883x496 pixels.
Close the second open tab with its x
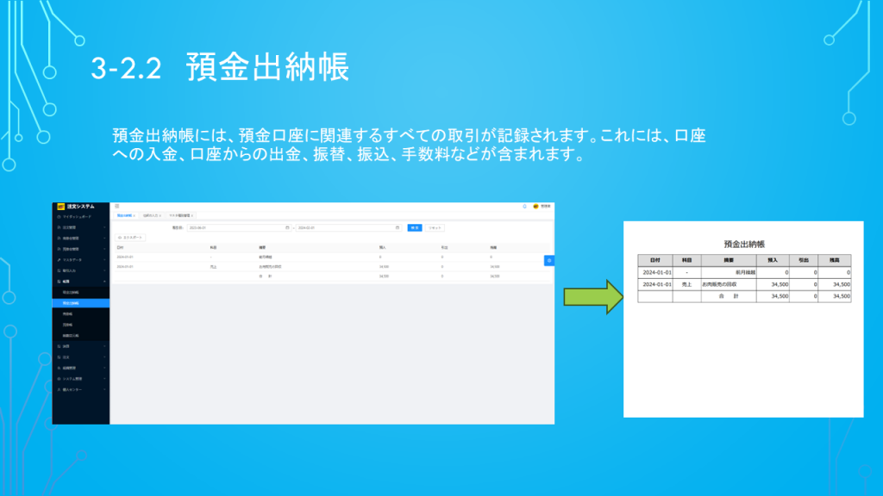[x=160, y=215]
